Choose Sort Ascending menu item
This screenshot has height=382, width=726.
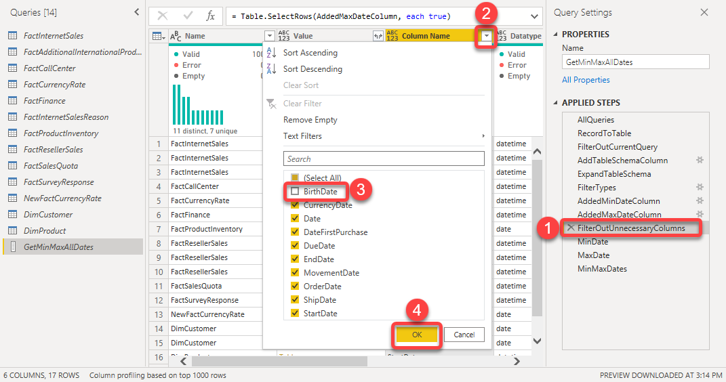[x=310, y=53]
